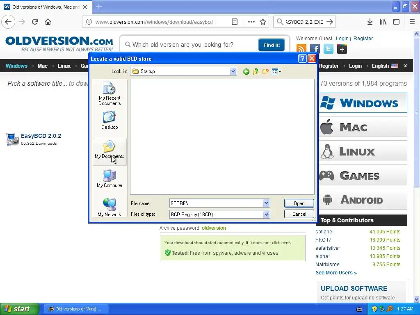
Task: Click the browser forward arrow
Action: coord(22,22)
